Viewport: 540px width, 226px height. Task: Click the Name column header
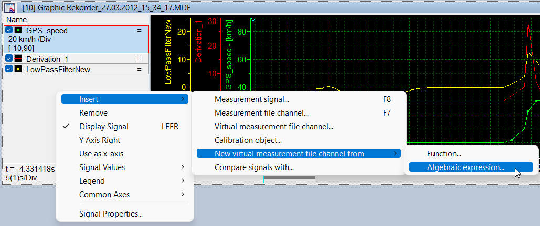coord(17,20)
